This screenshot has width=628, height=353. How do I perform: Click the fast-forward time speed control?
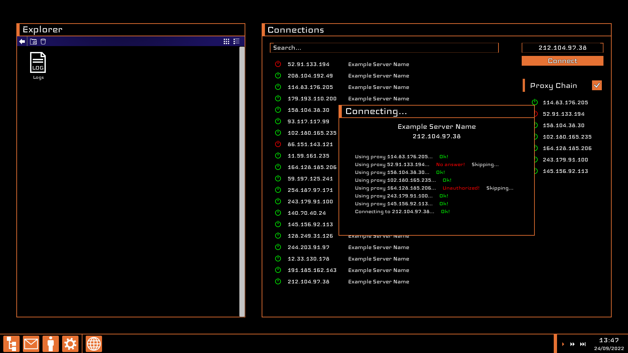click(x=572, y=344)
